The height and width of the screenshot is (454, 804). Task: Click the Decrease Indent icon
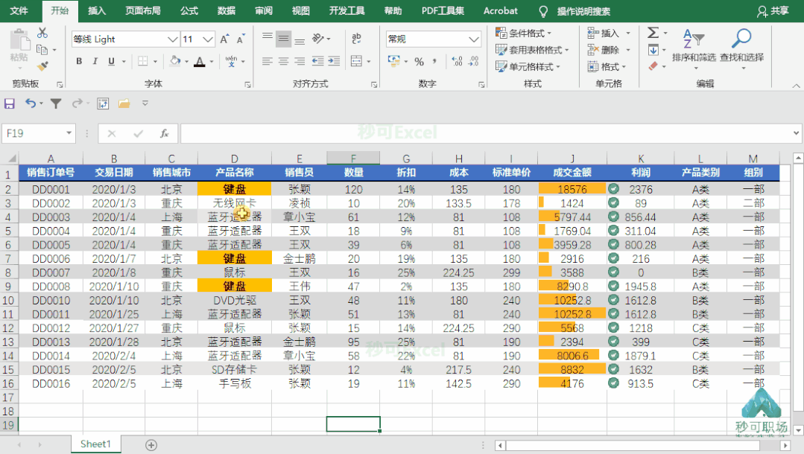318,61
